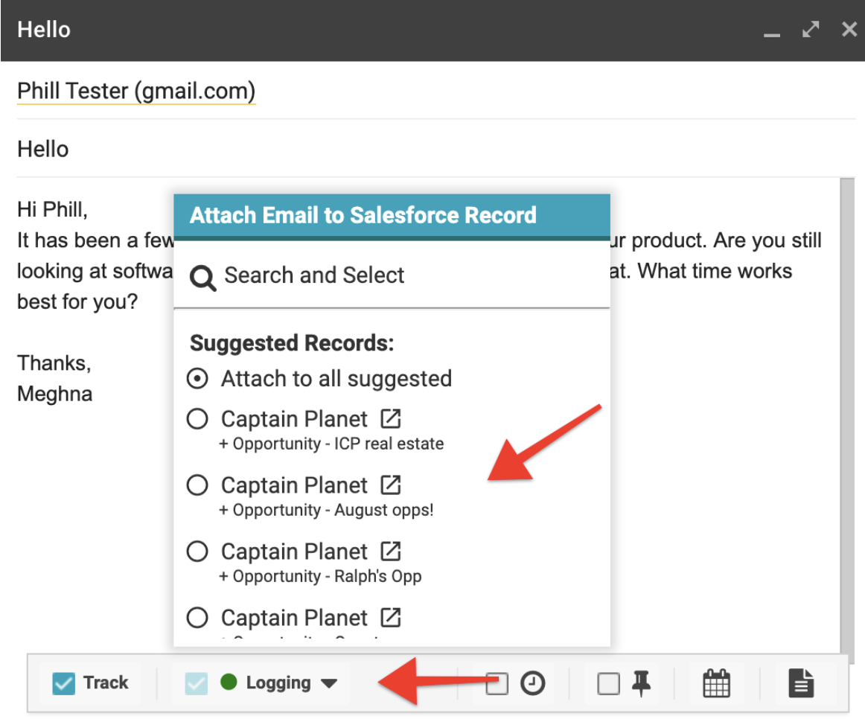
Task: Select Attach to all suggested radio
Action: pyautogui.click(x=197, y=379)
